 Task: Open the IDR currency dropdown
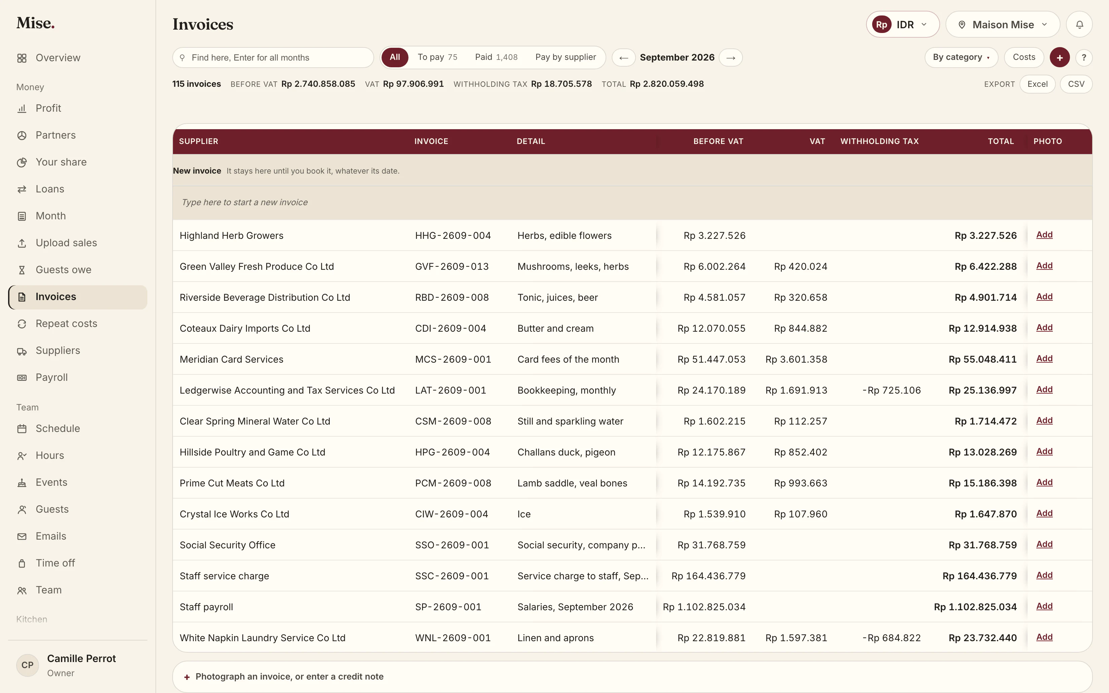[x=902, y=24]
